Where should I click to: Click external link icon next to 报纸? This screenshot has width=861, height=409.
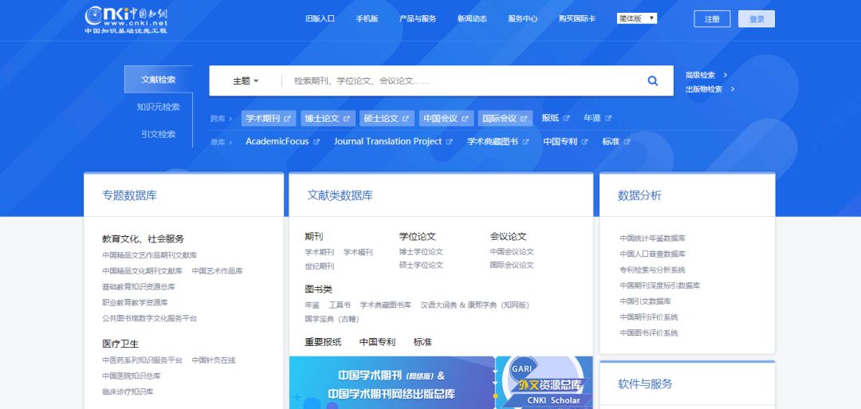[567, 119]
